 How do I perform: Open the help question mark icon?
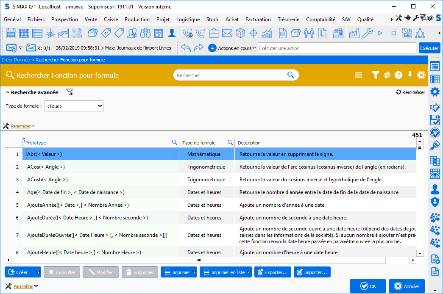[x=398, y=75]
